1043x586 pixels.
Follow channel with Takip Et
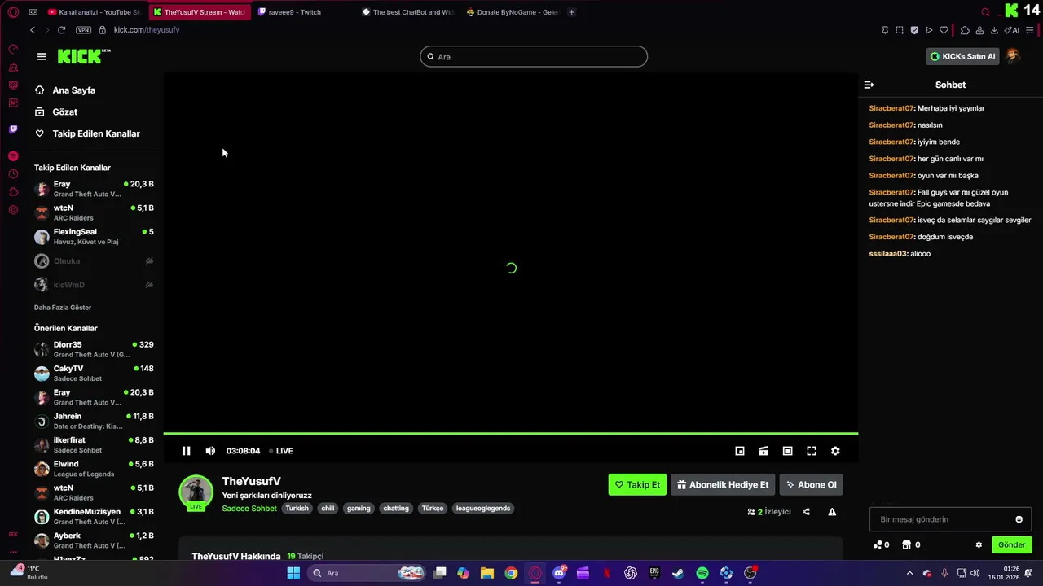(637, 484)
